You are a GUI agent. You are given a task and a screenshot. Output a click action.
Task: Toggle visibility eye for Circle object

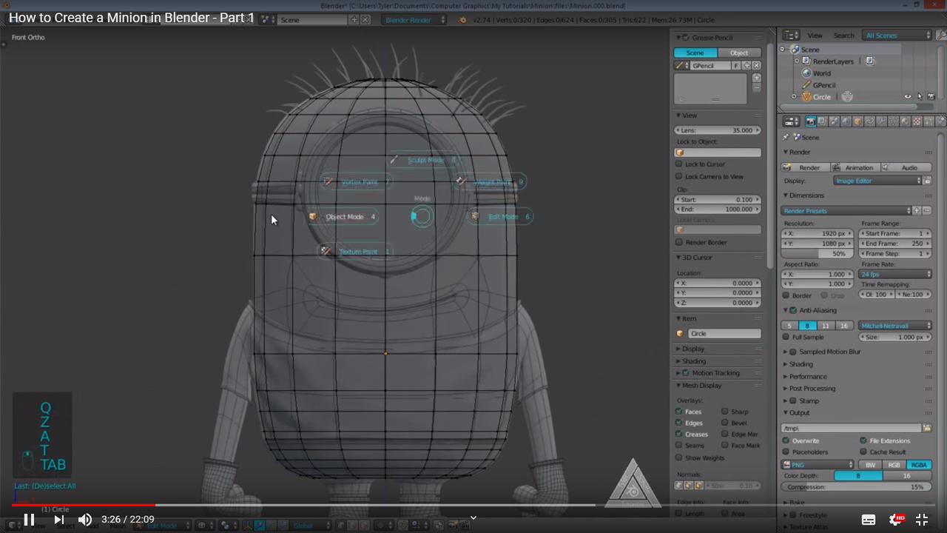[x=908, y=97]
